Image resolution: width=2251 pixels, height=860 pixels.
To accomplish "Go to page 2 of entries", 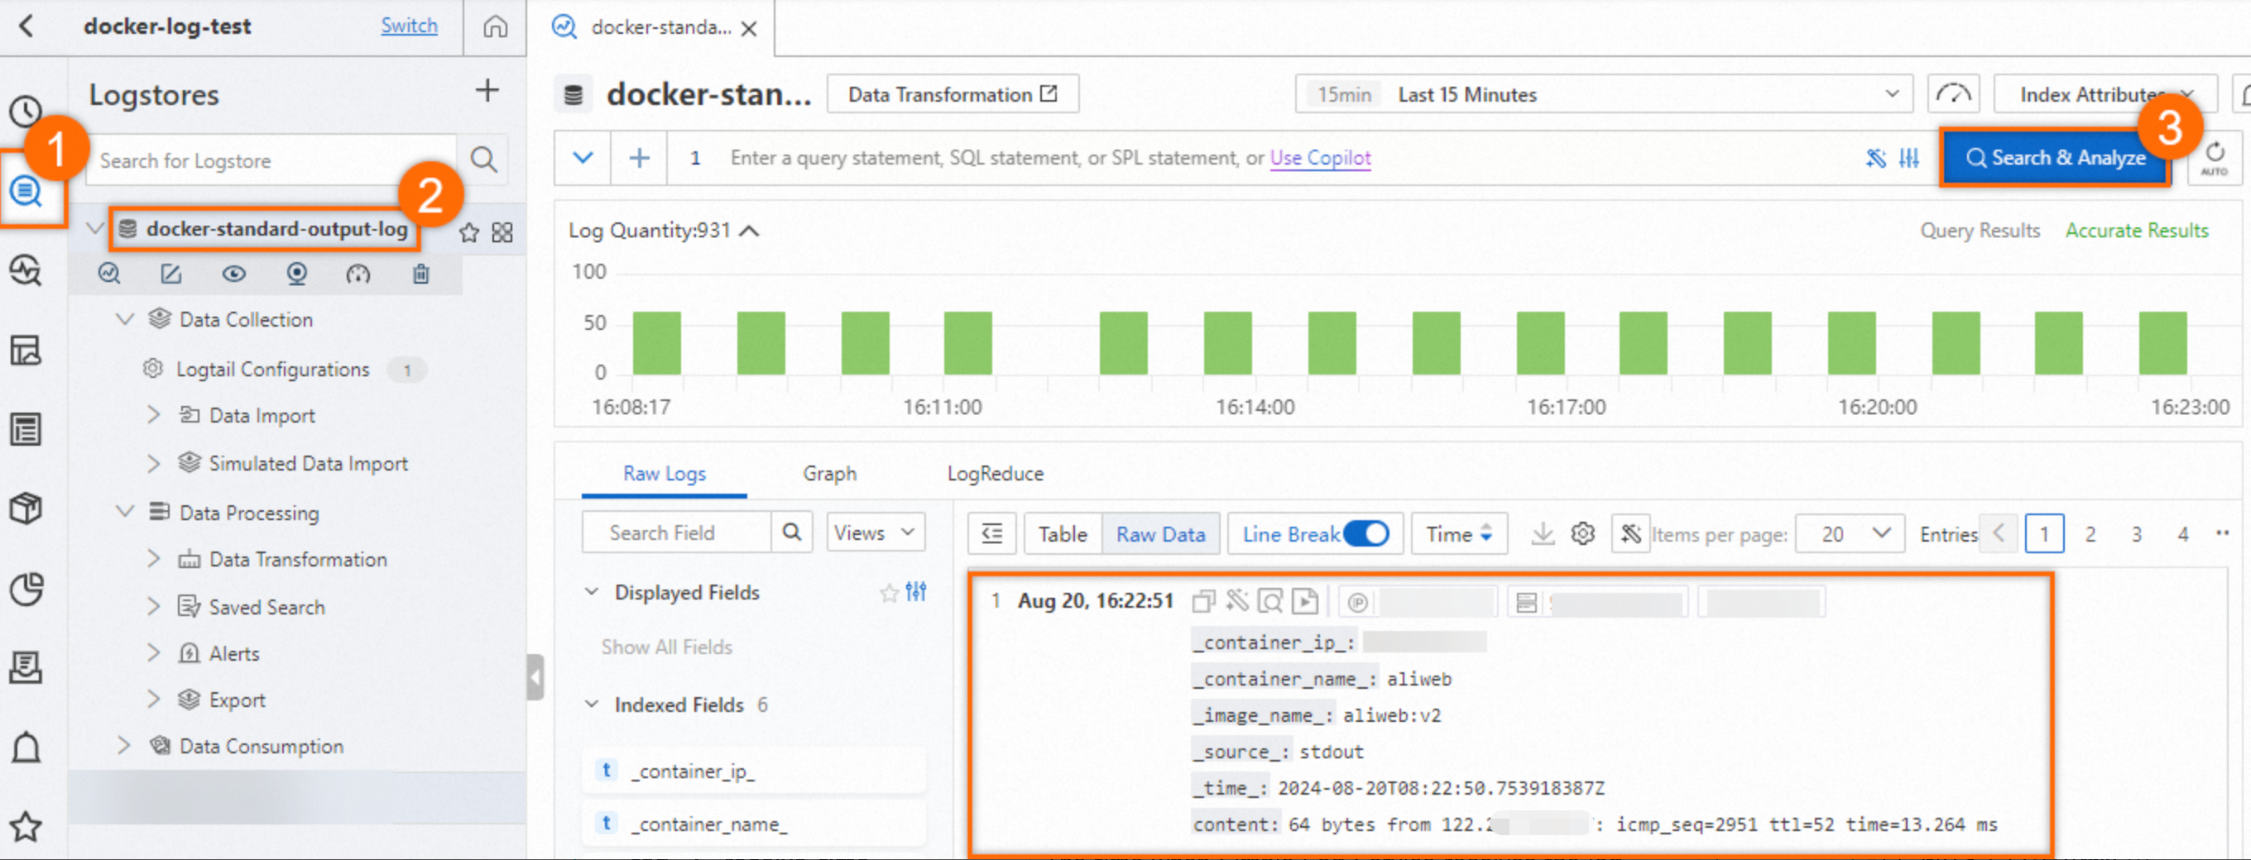I will tap(2090, 534).
